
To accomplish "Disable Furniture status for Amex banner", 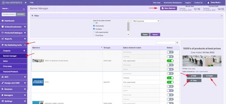I will click(170, 78).
